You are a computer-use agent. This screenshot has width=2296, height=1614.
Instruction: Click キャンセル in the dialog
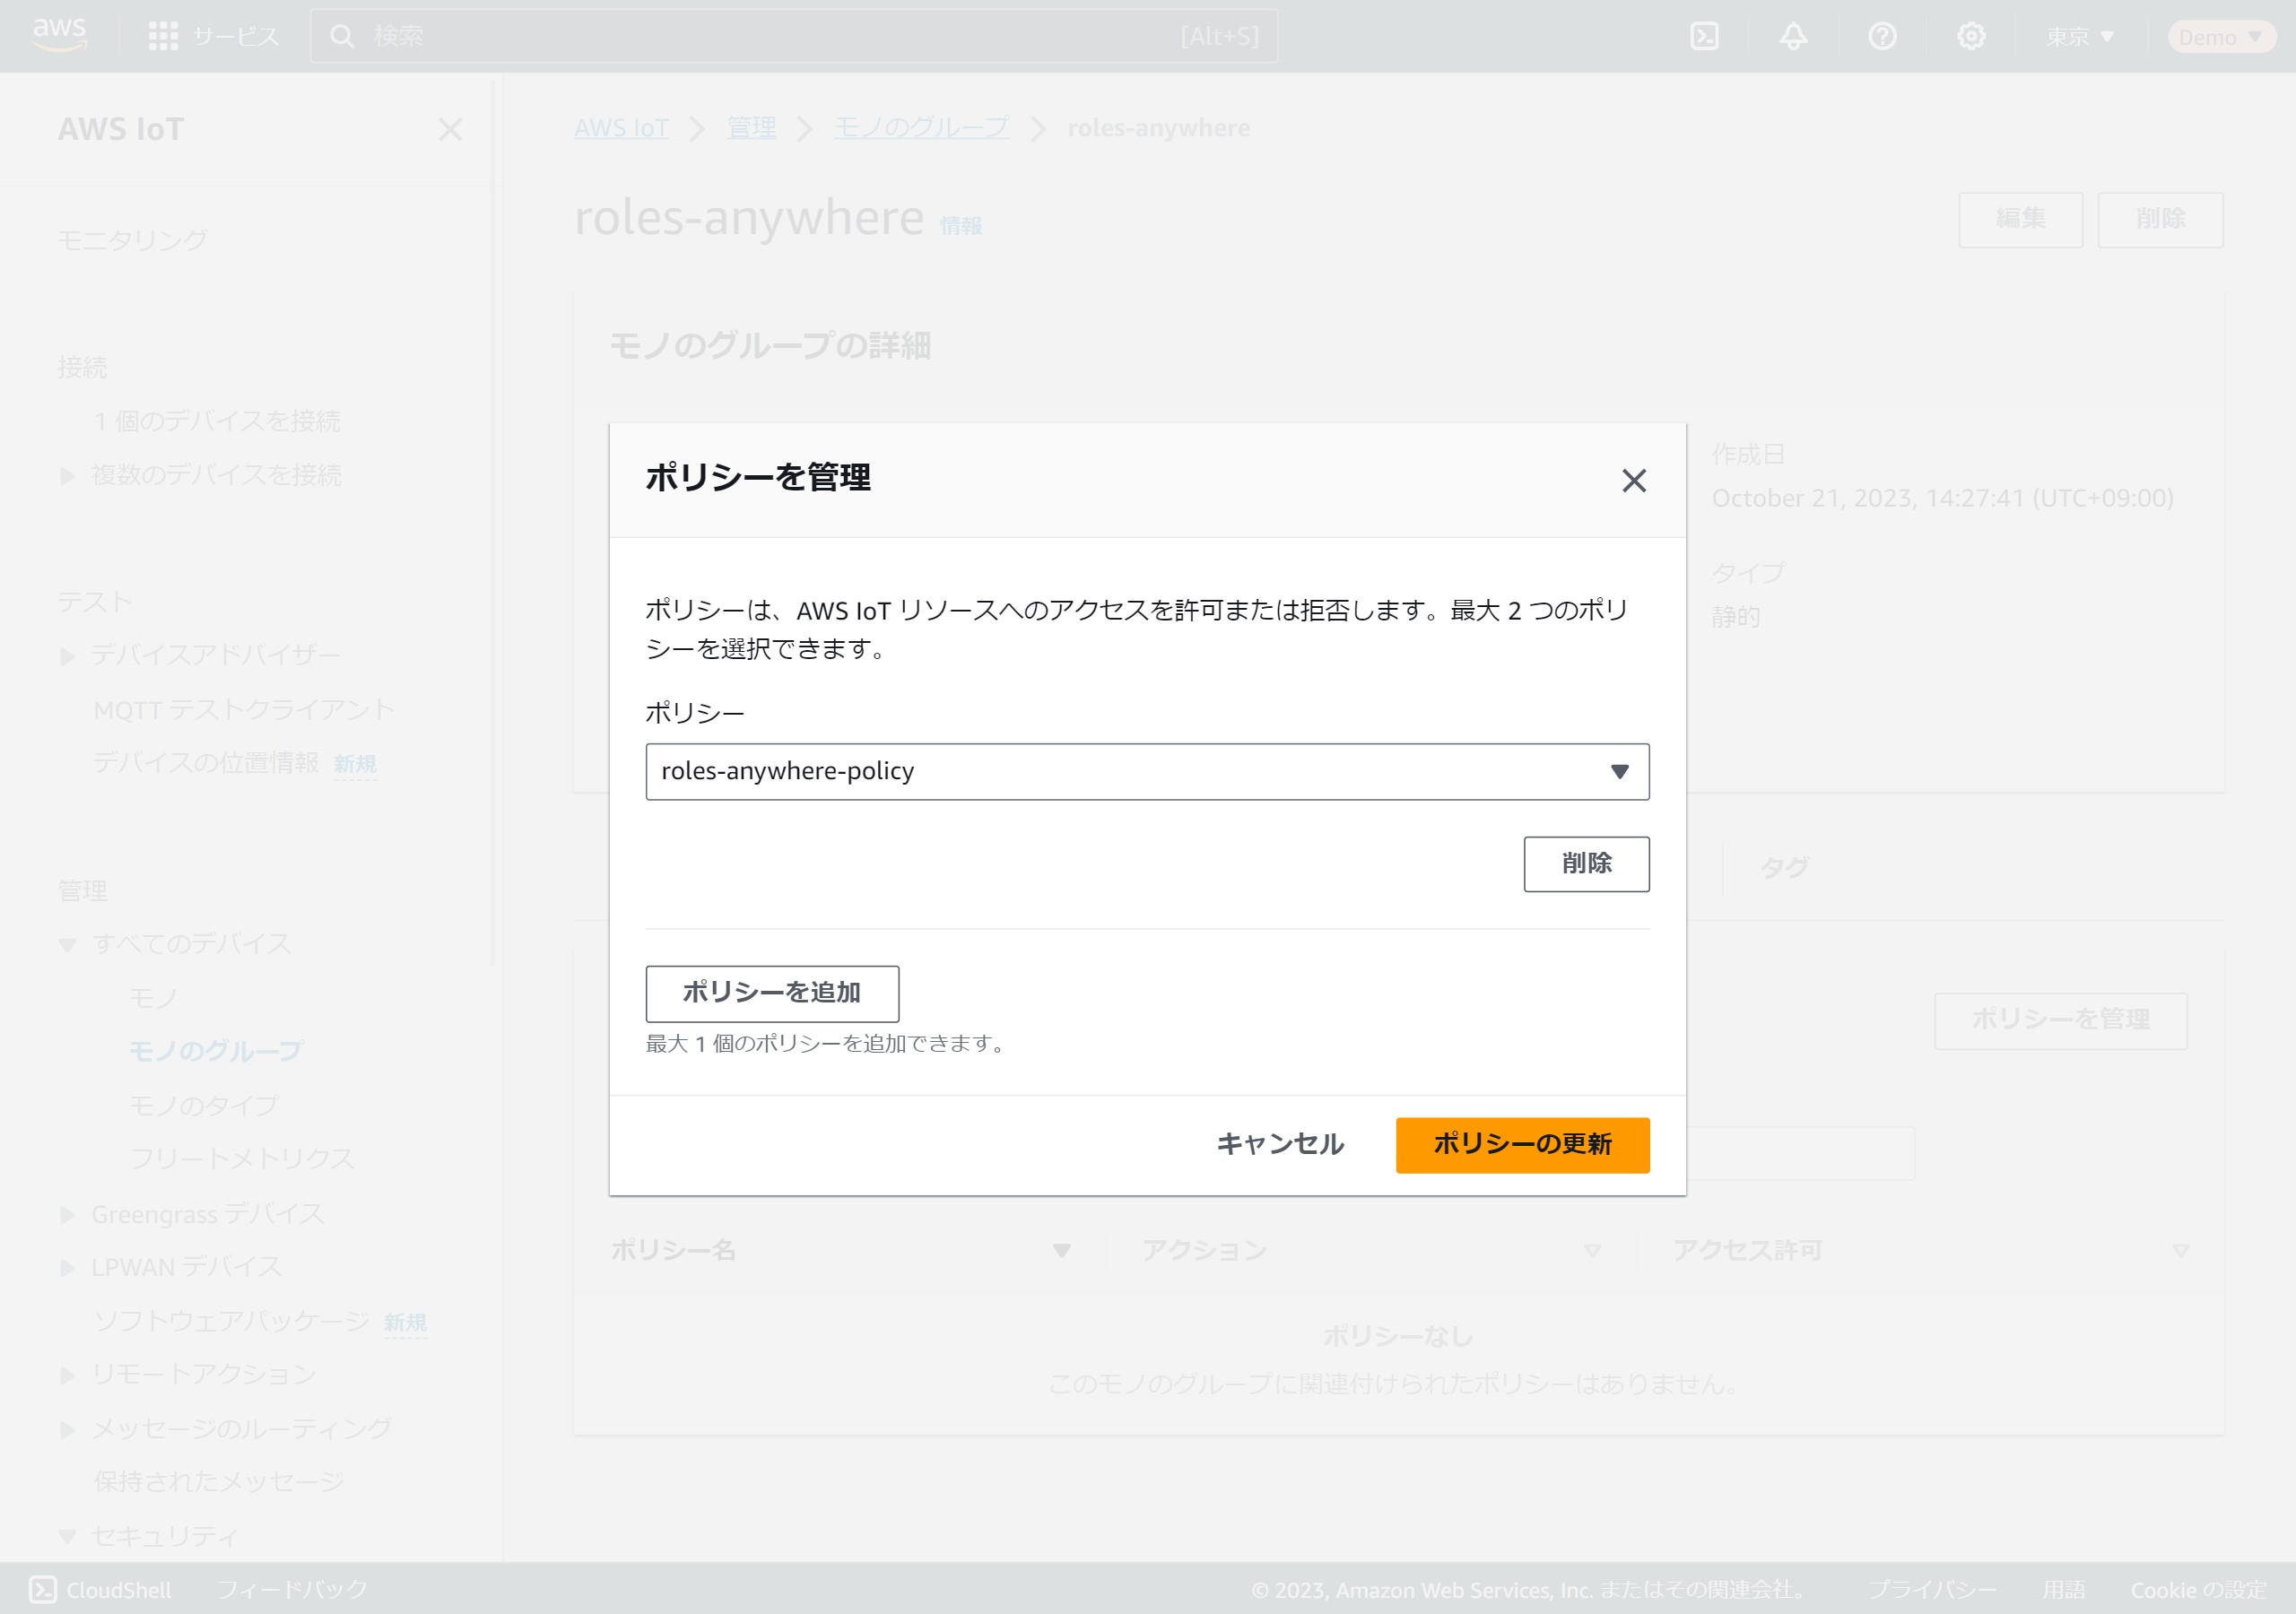1279,1144
